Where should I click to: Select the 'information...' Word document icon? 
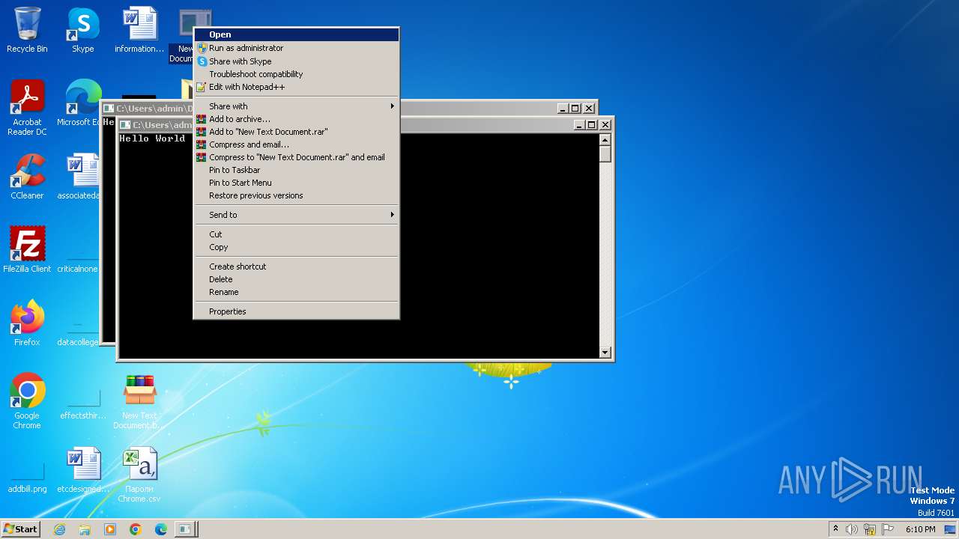[x=139, y=31]
